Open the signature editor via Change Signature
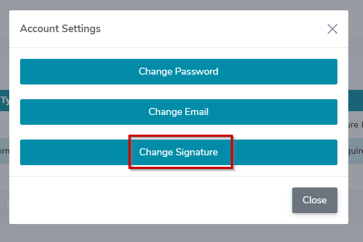 pos(179,152)
